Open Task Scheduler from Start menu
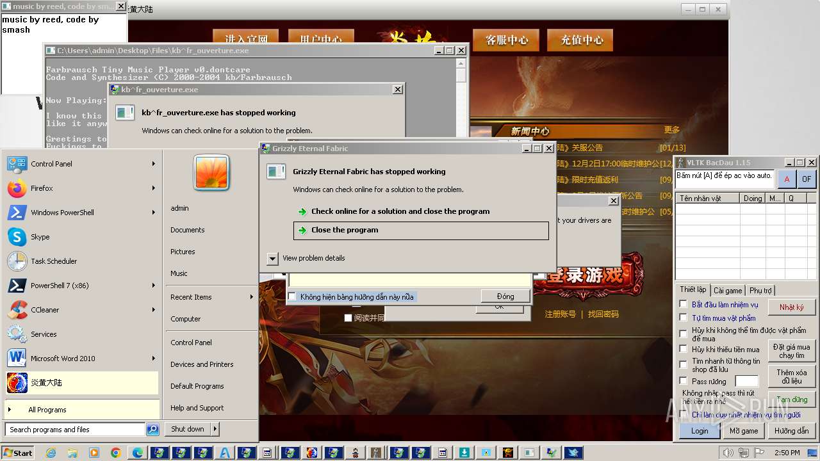The height and width of the screenshot is (461, 820). point(17,261)
